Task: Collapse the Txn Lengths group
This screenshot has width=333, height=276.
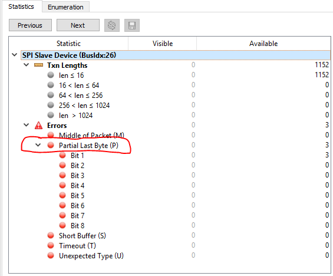Action: [26, 65]
